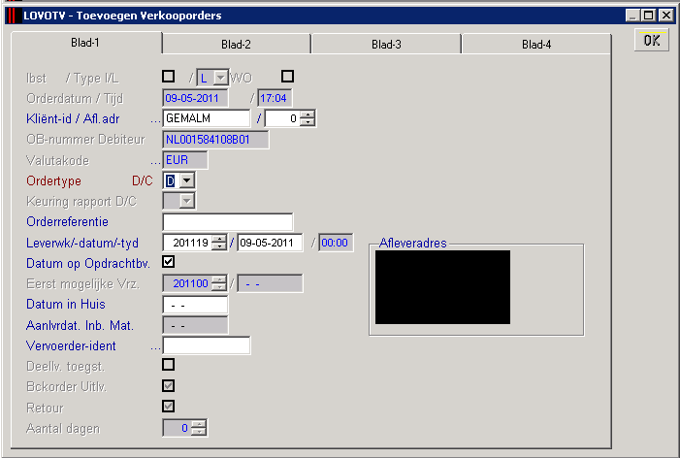Confirm with the OK button

(x=651, y=41)
